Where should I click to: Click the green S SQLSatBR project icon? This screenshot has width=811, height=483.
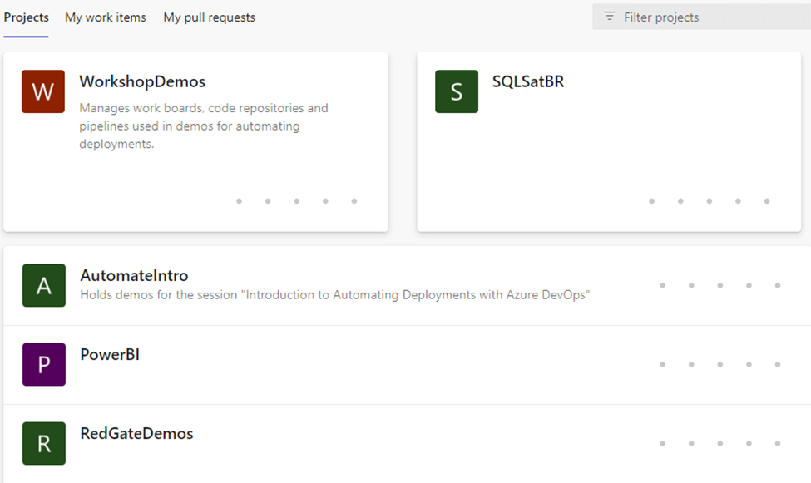coord(457,91)
